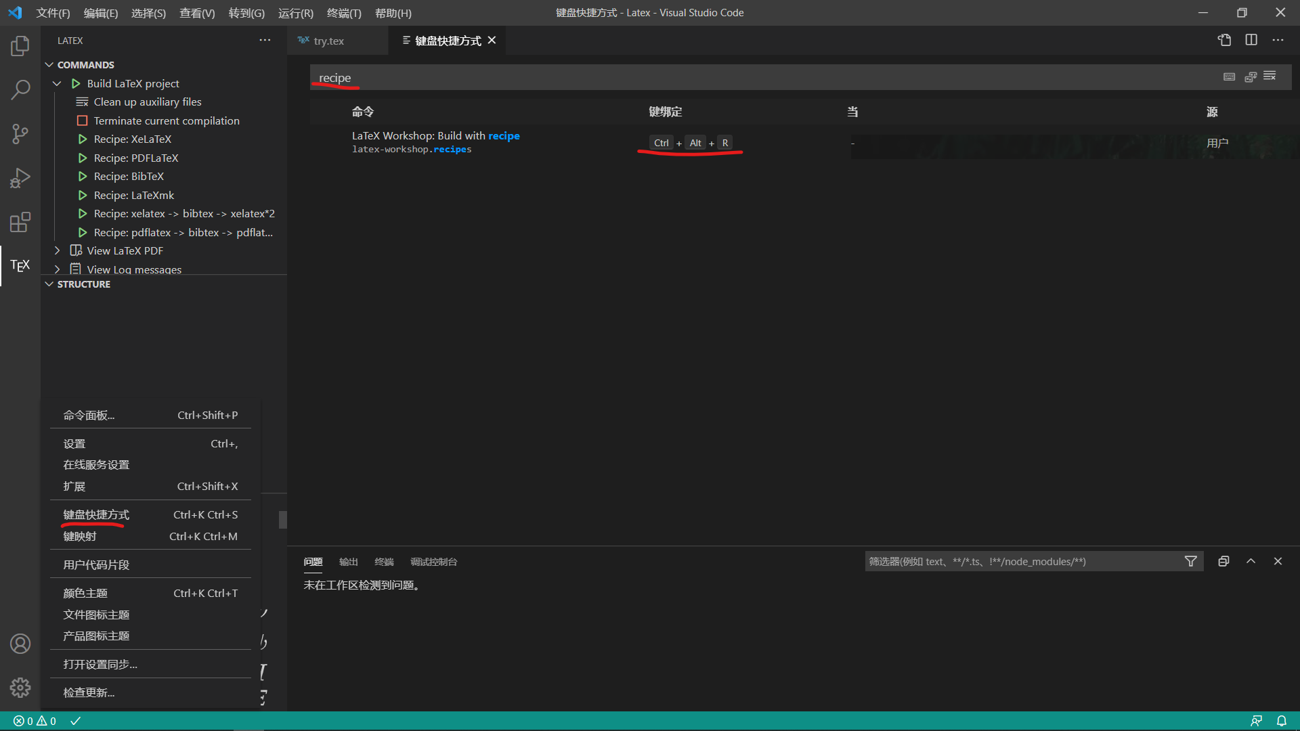Open Source Control view icon
Screen dimensions: 1300x731
(x=20, y=133)
